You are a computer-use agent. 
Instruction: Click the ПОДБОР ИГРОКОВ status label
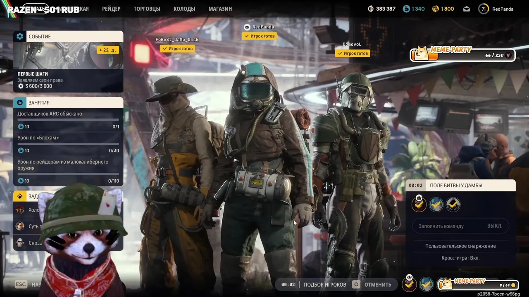(325, 285)
